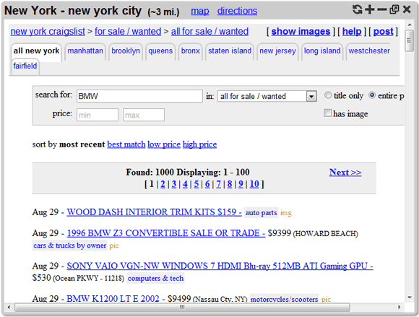Click the minus icon in title bar
Image resolution: width=419 pixels, height=317 pixels.
click(382, 9)
